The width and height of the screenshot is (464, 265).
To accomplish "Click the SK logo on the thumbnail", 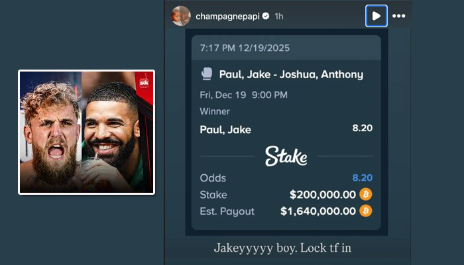I will coord(144,83).
